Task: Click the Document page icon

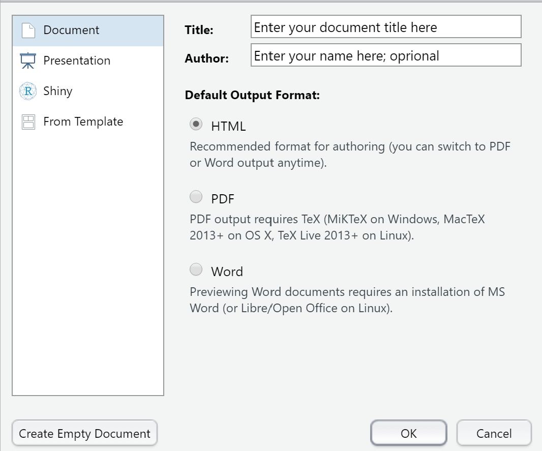Action: [28, 30]
